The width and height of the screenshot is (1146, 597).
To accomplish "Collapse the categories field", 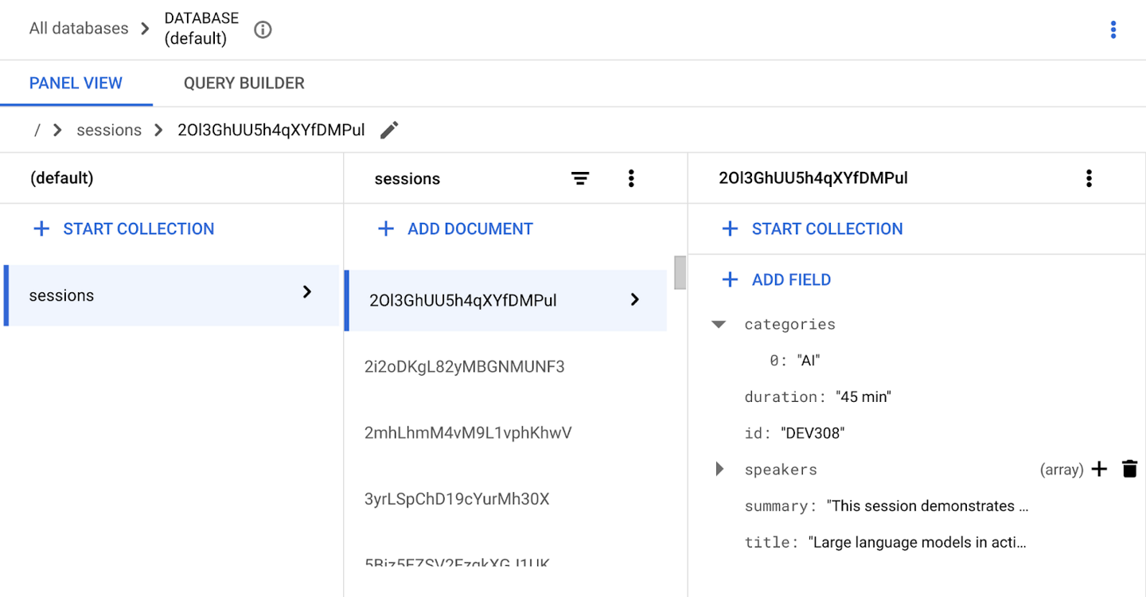I will pyautogui.click(x=719, y=324).
